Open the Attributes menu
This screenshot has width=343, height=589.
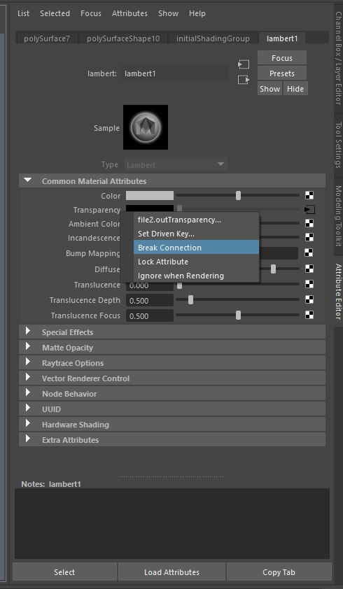[129, 13]
